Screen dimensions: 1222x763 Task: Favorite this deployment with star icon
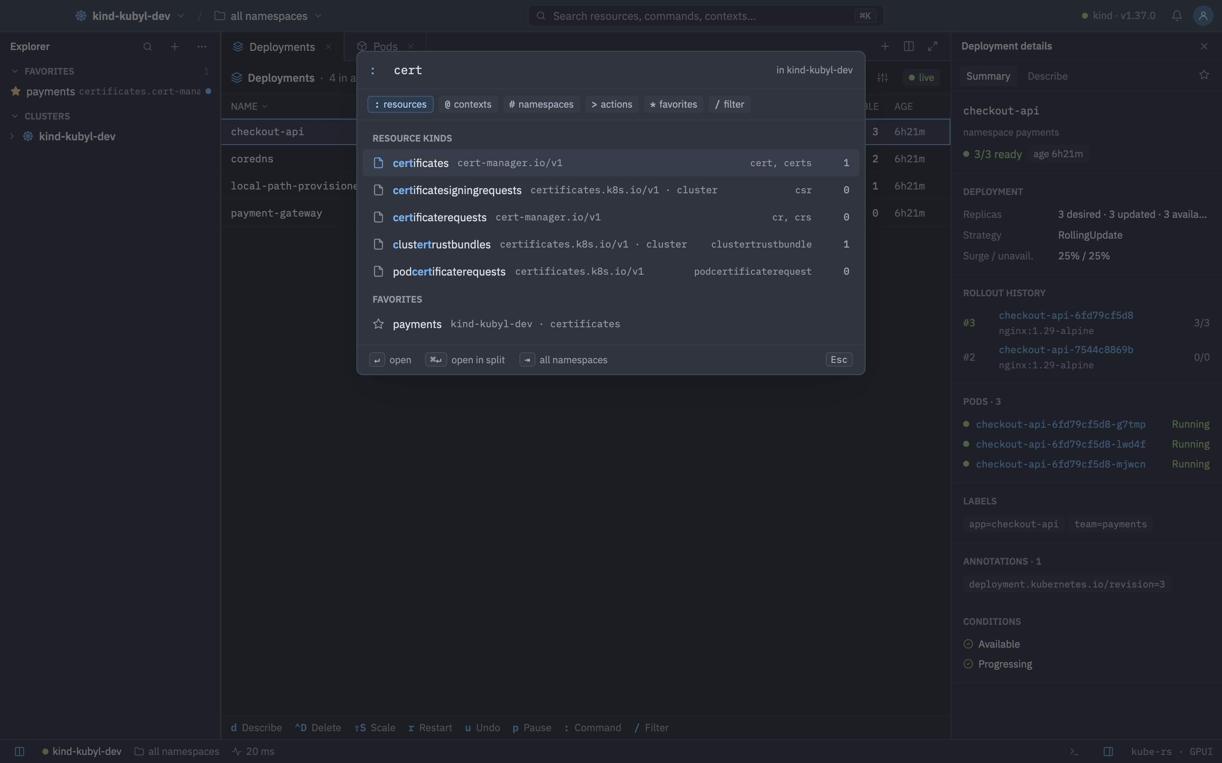(x=1204, y=75)
